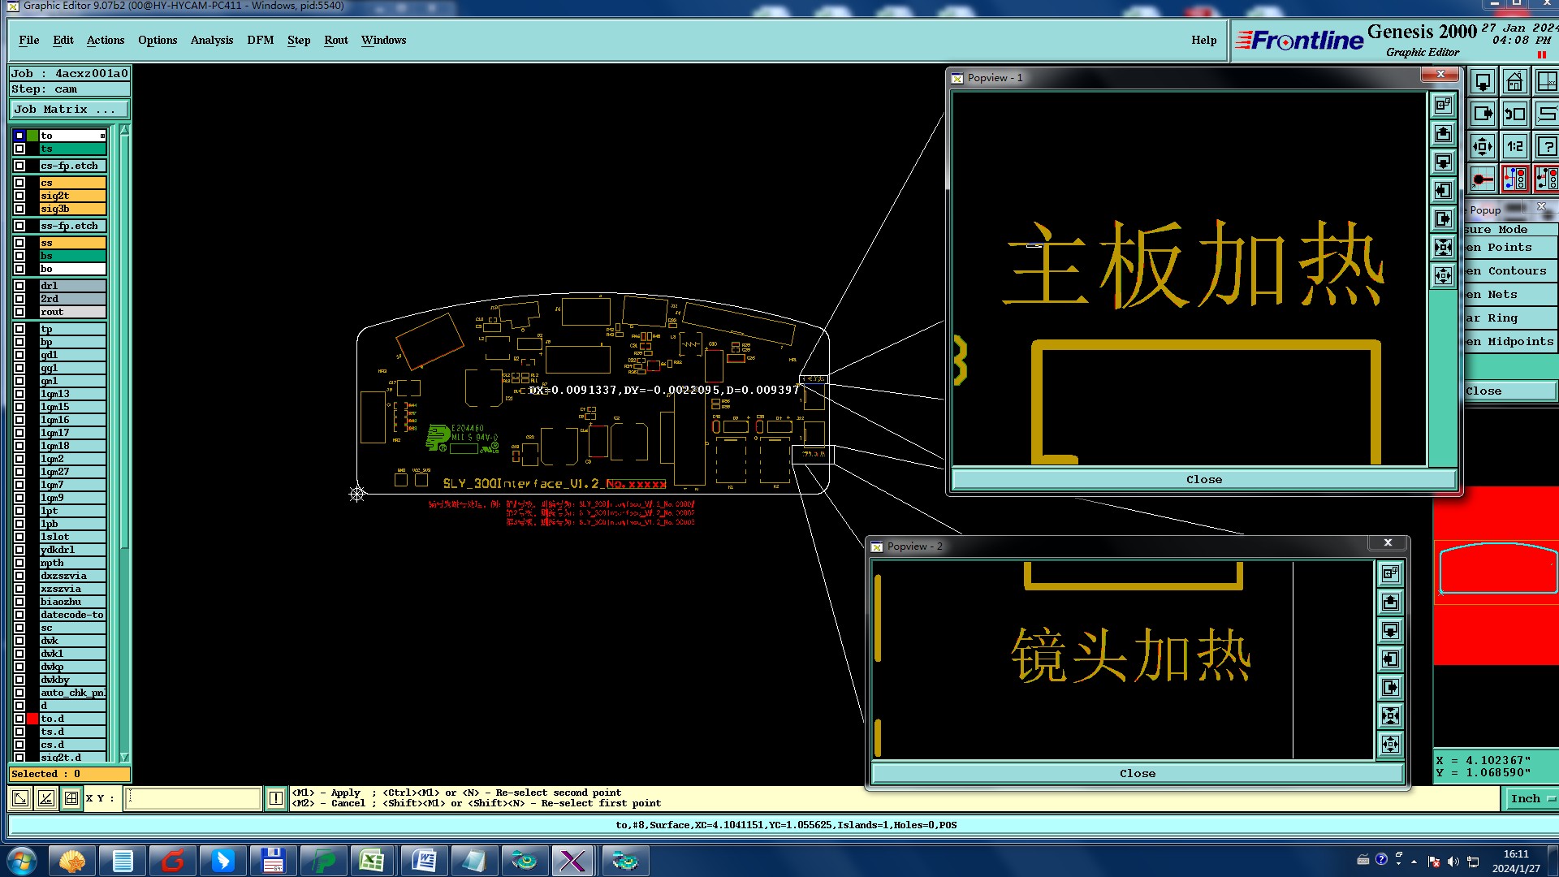Click the zoom-in converge arrows icon in Popview 1
Viewport: 1559px width, 877px height.
(1443, 248)
